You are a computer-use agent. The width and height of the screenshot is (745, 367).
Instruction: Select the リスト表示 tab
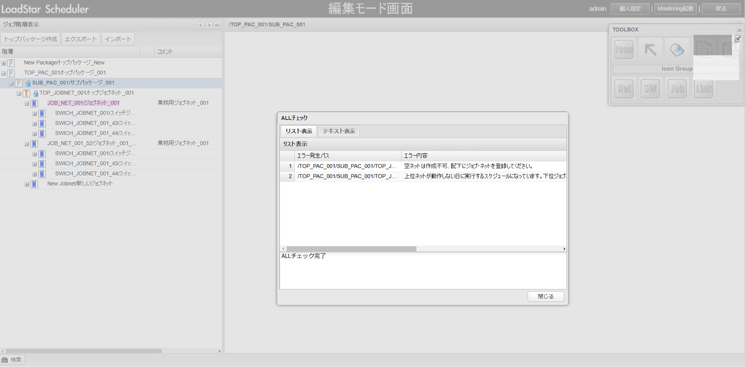tap(299, 131)
